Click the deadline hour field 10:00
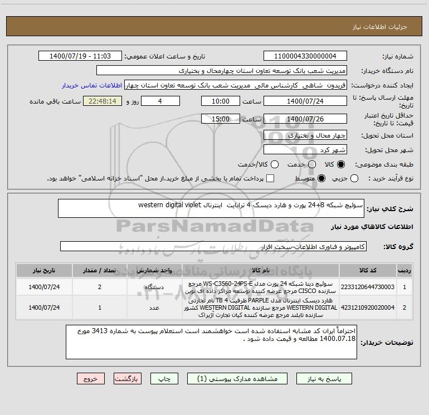 (221, 101)
